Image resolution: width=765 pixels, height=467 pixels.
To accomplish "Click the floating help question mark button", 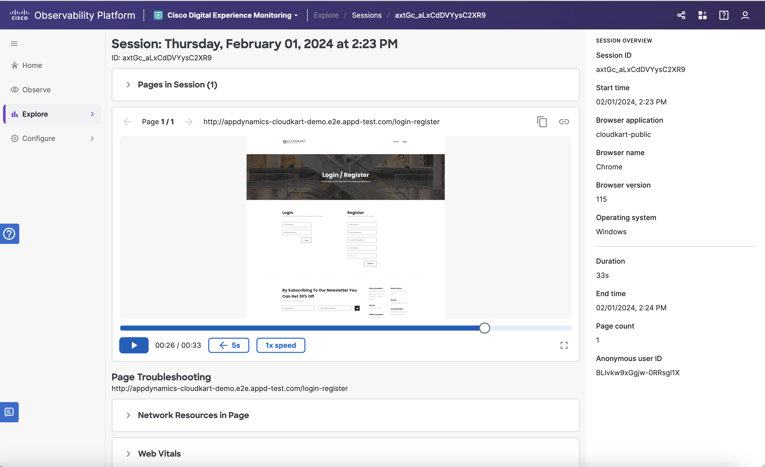I will pyautogui.click(x=9, y=234).
